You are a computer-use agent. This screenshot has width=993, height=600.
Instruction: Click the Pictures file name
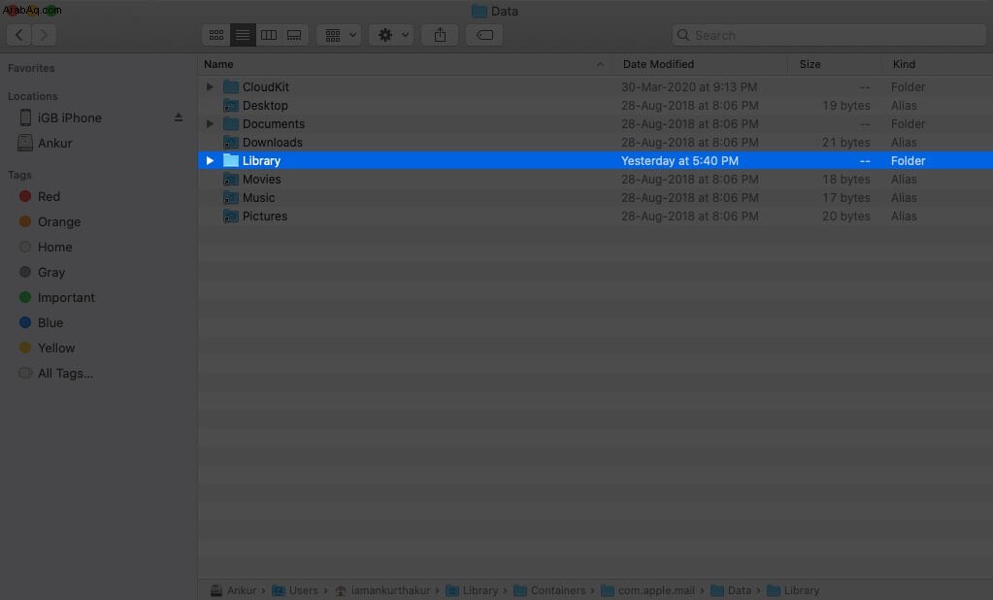265,217
